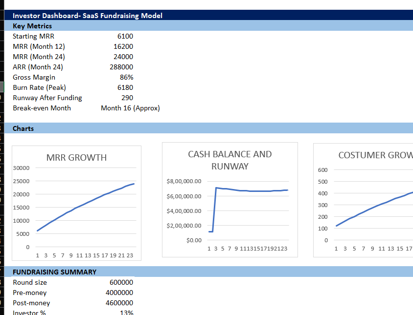Select the Pre-money value 4000000

coord(119,293)
